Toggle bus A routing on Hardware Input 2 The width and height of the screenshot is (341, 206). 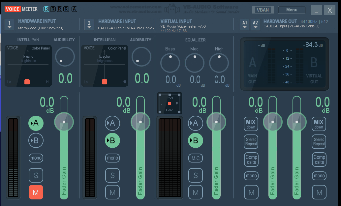click(112, 123)
